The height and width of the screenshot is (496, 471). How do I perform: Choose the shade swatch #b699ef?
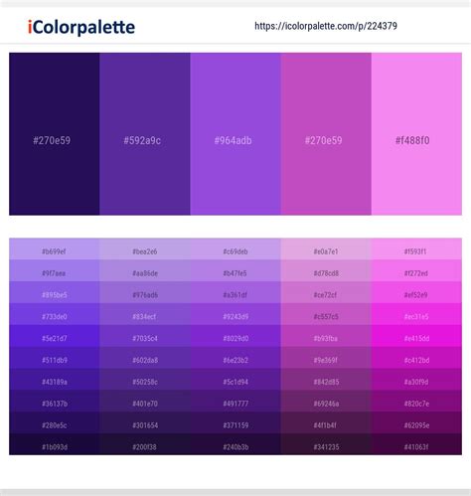coord(55,248)
